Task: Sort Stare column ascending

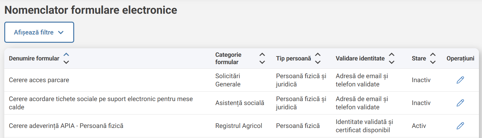Action: pos(433,55)
